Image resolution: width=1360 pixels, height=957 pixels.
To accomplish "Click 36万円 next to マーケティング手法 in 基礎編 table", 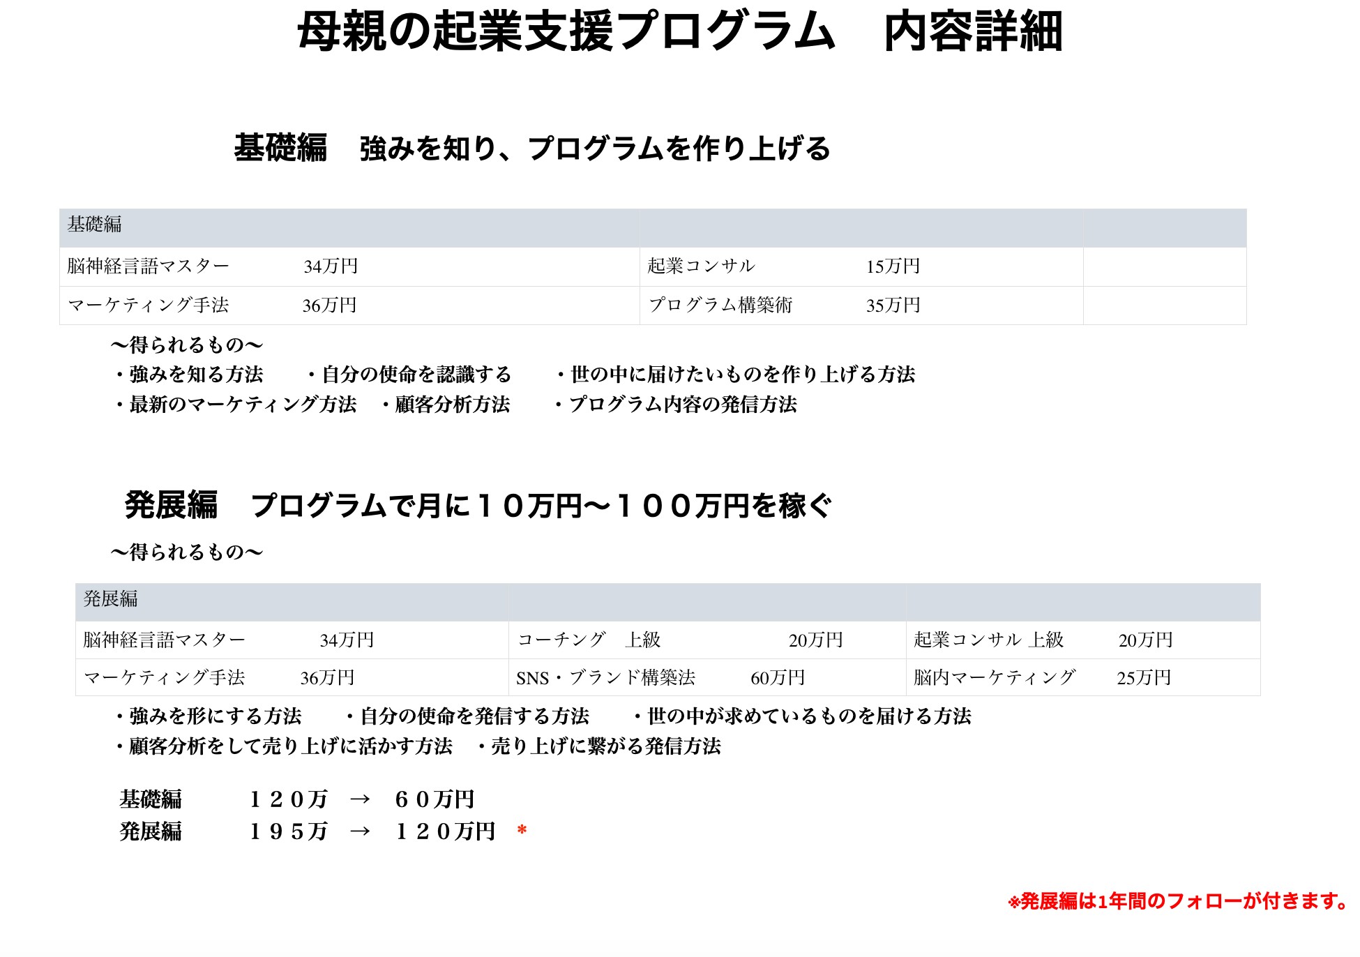I will (329, 306).
